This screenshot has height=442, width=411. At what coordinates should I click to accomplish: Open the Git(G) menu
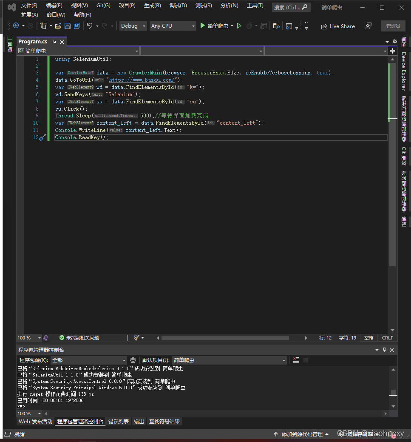pyautogui.click(x=103, y=6)
